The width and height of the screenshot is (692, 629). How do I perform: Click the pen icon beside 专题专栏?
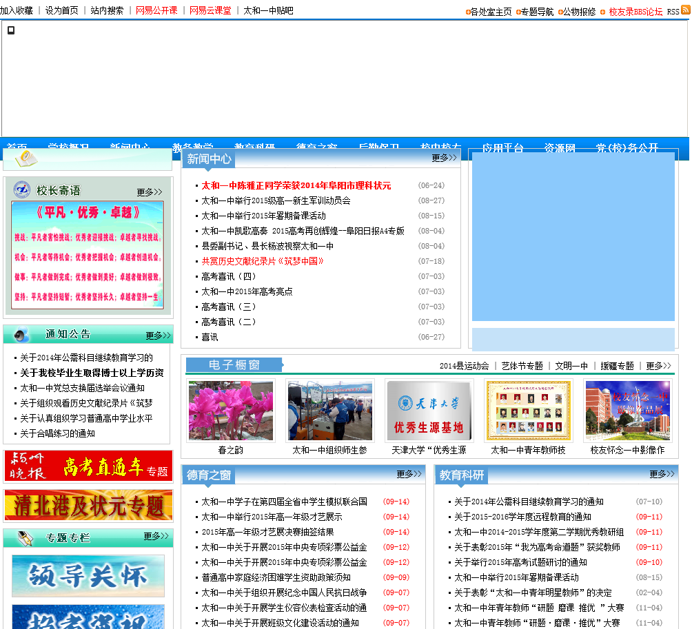pos(25,538)
